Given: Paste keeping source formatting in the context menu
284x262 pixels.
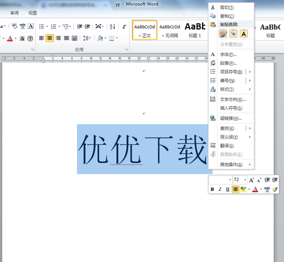Looking at the screenshot, I should click(223, 33).
